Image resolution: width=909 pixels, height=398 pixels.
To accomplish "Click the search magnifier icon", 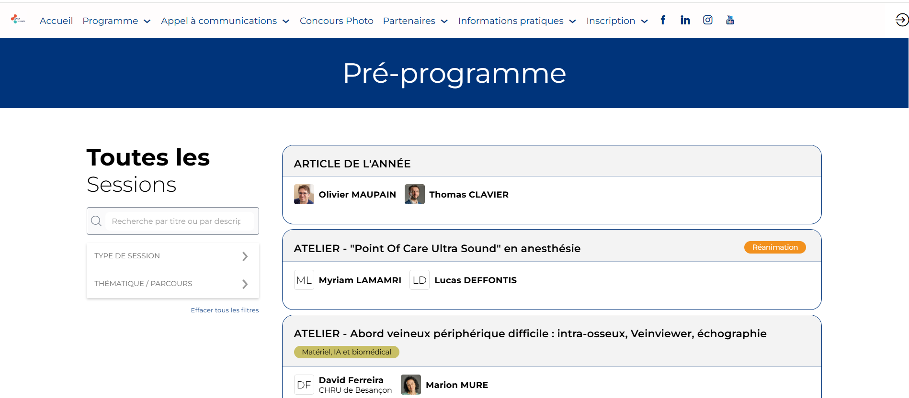I will [x=96, y=221].
